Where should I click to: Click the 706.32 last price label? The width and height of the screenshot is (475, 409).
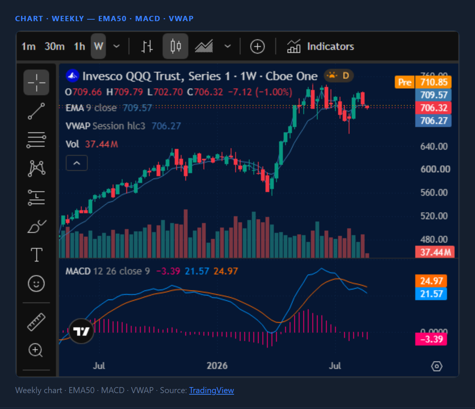point(433,108)
